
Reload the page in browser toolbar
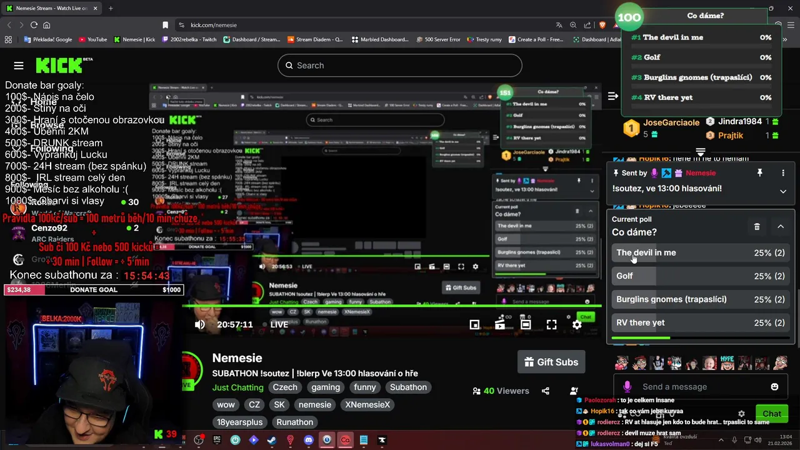(34, 25)
